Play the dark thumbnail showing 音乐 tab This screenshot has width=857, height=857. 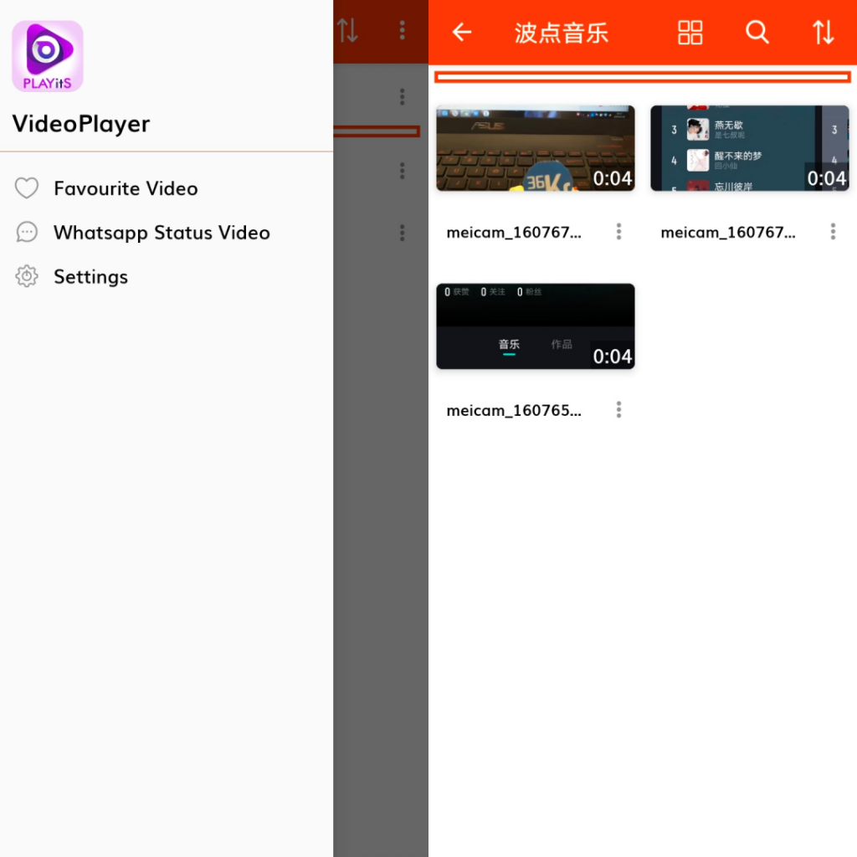(535, 326)
